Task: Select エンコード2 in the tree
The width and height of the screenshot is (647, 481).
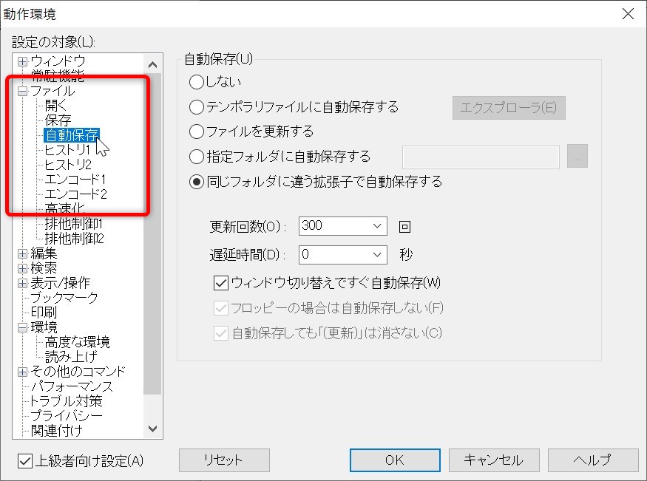Action: [76, 194]
